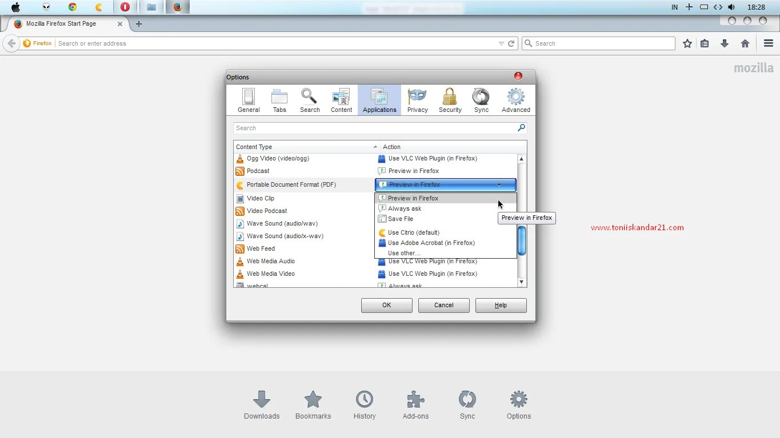The image size is (780, 438).
Task: Select the Ogg Video (video/ogg) row
Action: [375, 159]
